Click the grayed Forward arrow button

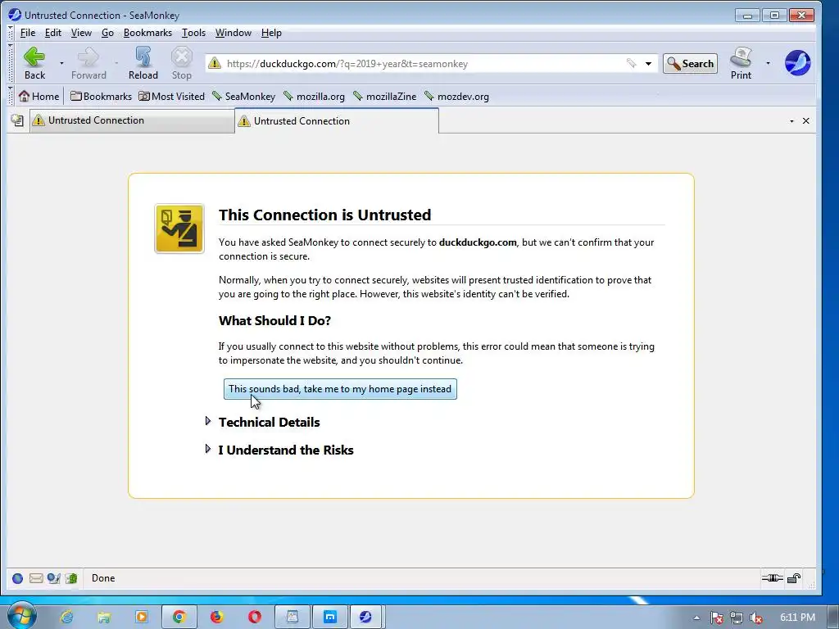click(x=88, y=63)
